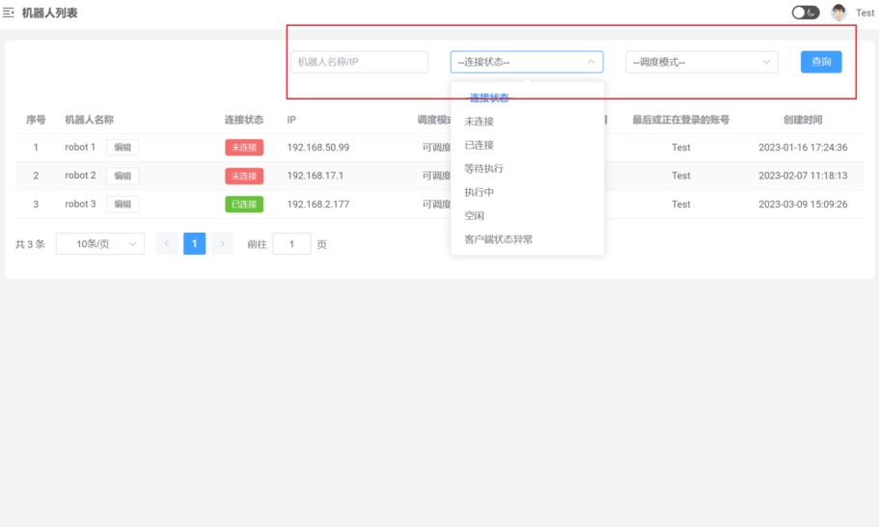879x528 pixels.
Task: Open the 10条/页 page size dropdown
Action: point(100,243)
